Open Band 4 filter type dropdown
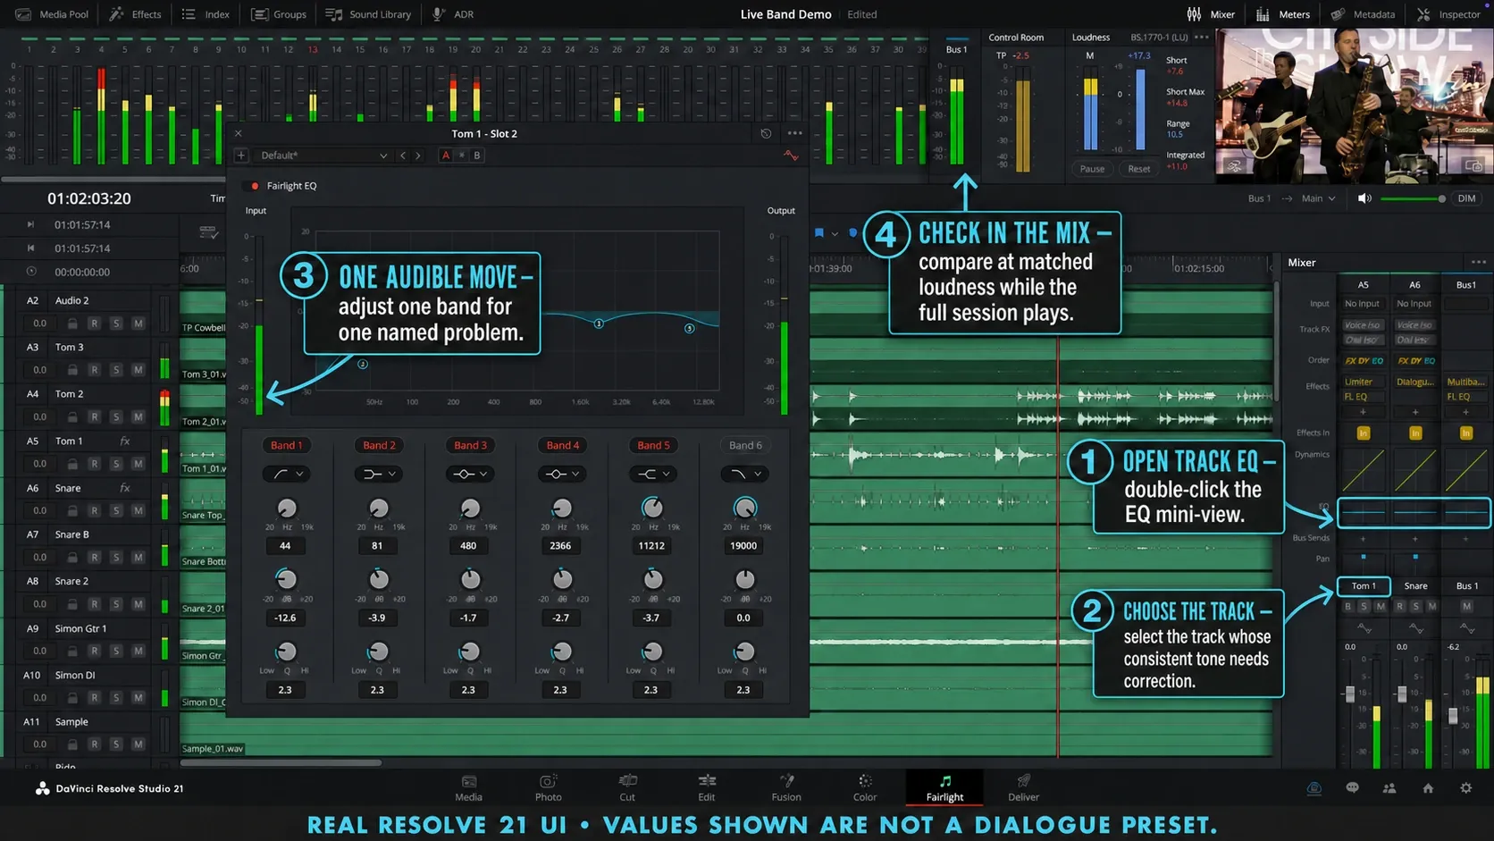Image resolution: width=1494 pixels, height=841 pixels. 563,474
